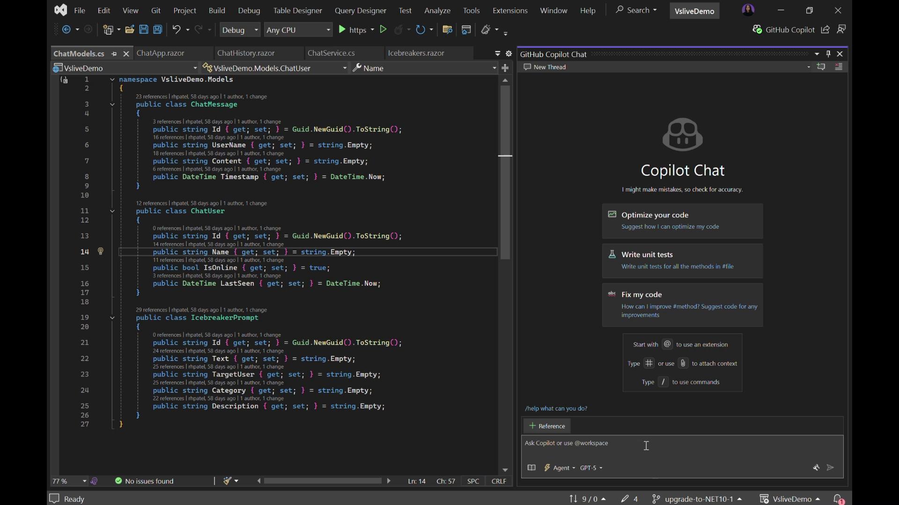Close the ChatModels.cs tab
Image resolution: width=899 pixels, height=505 pixels.
point(126,54)
